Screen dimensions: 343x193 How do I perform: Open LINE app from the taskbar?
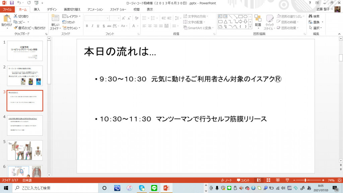pos(154,188)
